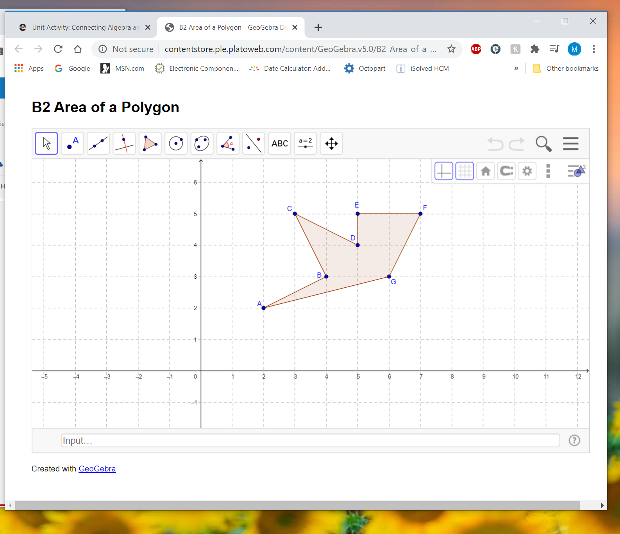Open the GeoGebra search magnifier

click(543, 143)
